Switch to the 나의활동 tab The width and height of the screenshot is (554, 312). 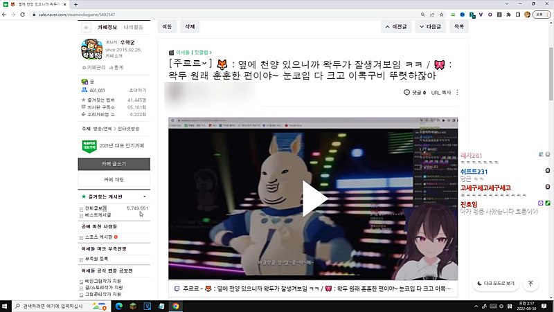(134, 28)
